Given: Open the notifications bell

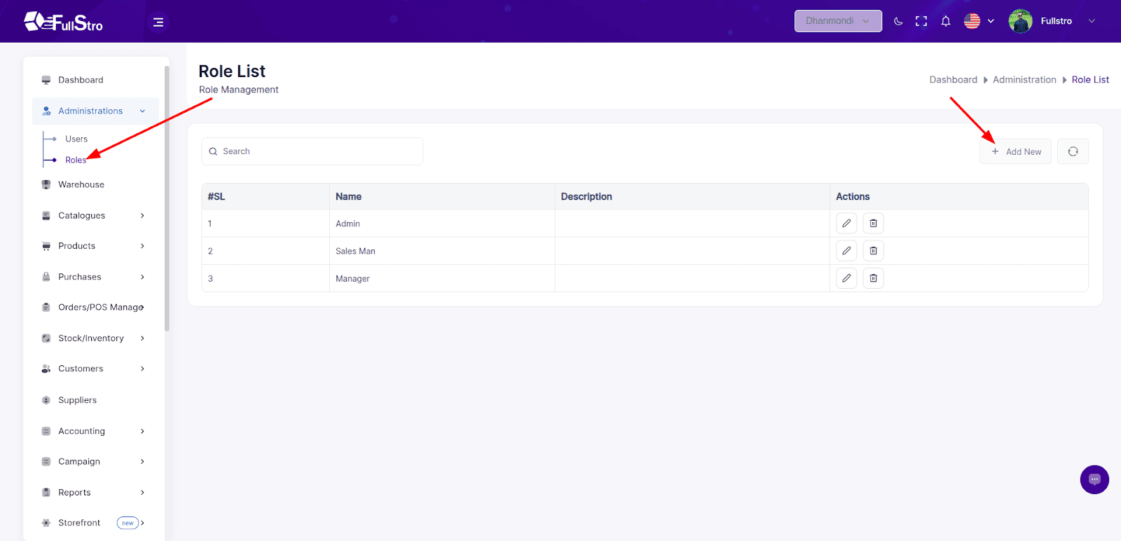Looking at the screenshot, I should [946, 21].
